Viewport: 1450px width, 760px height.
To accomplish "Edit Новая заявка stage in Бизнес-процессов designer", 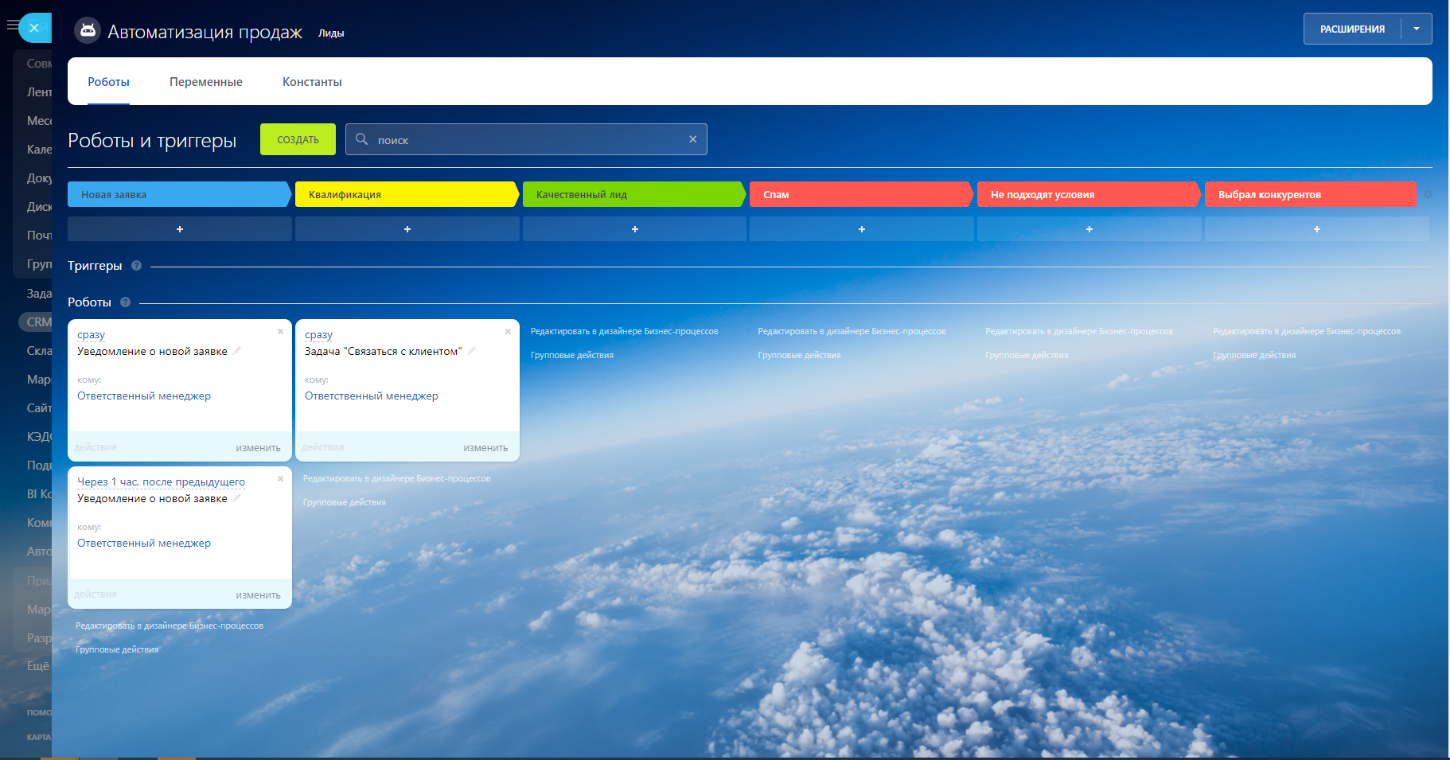I will (x=170, y=626).
